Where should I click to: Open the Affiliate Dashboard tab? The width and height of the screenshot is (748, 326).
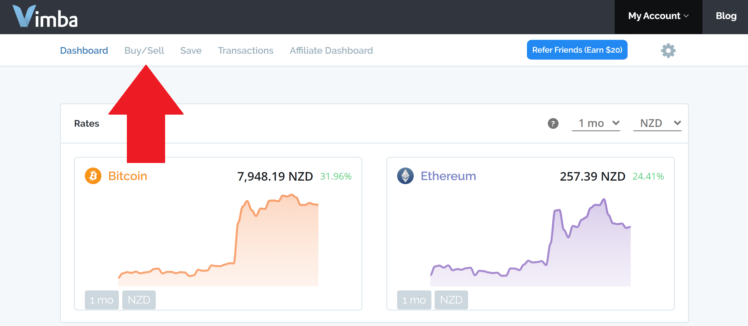pyautogui.click(x=331, y=51)
